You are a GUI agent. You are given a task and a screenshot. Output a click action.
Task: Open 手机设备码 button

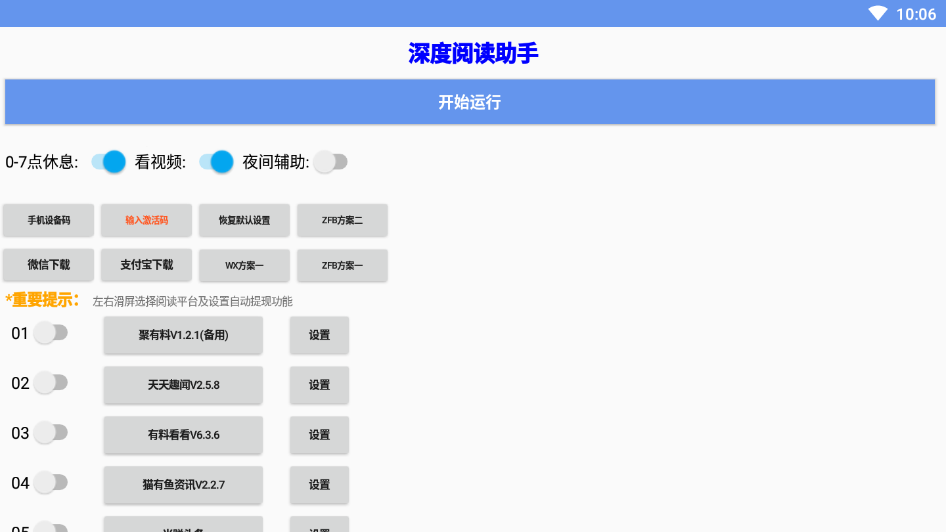(49, 220)
